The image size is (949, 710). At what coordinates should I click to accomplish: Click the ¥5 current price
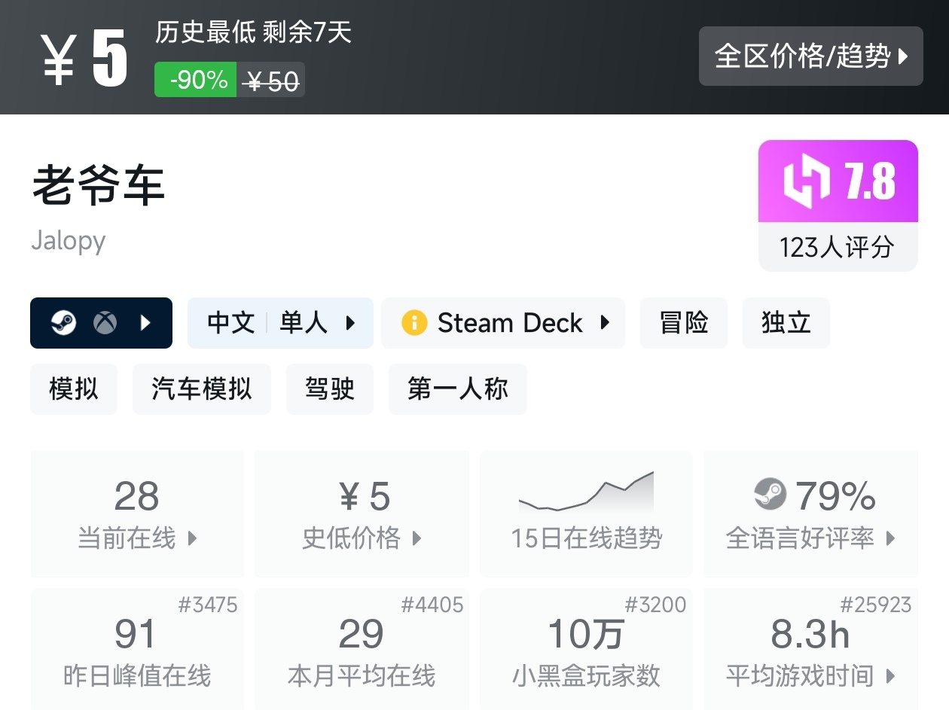(x=84, y=59)
